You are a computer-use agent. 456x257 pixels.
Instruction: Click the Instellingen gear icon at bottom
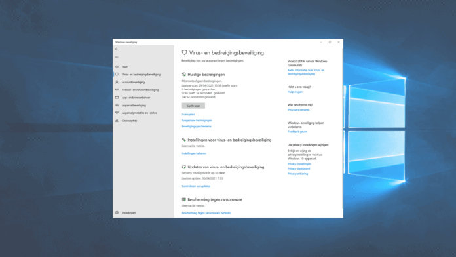117,213
